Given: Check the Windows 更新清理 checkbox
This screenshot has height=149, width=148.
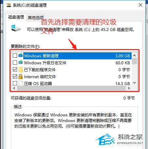Looking at the screenshot, I should point(15,56).
